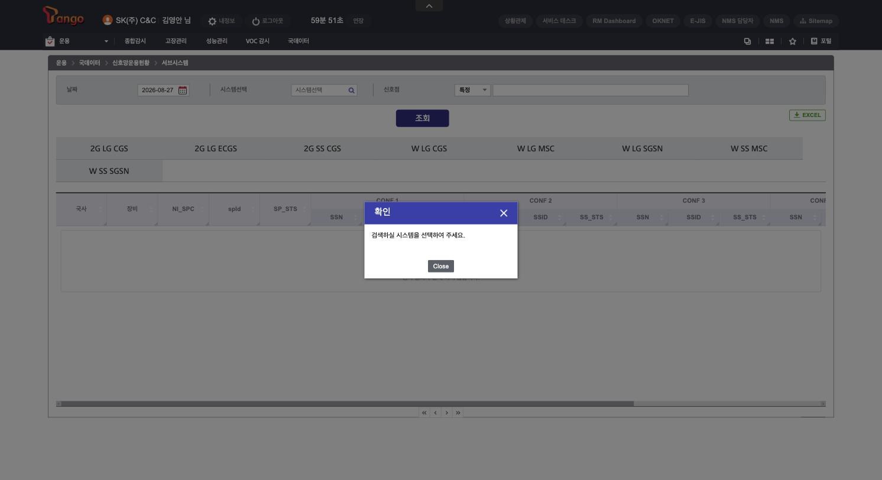
Task: Click the 운용 briefcase icon
Action: point(50,41)
